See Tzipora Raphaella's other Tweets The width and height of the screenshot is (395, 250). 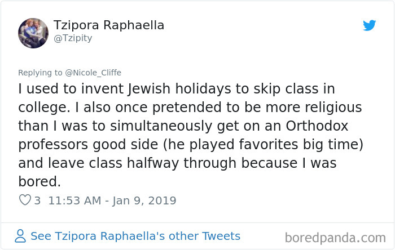(x=135, y=236)
